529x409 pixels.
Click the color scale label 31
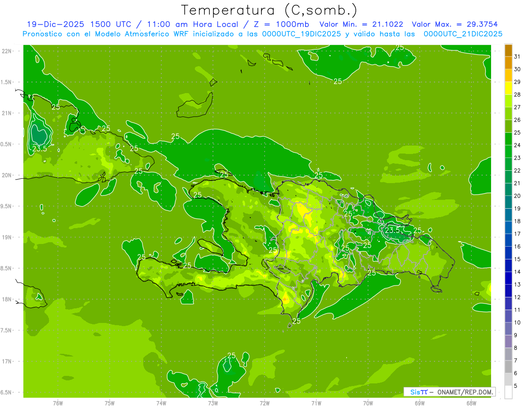(x=518, y=56)
